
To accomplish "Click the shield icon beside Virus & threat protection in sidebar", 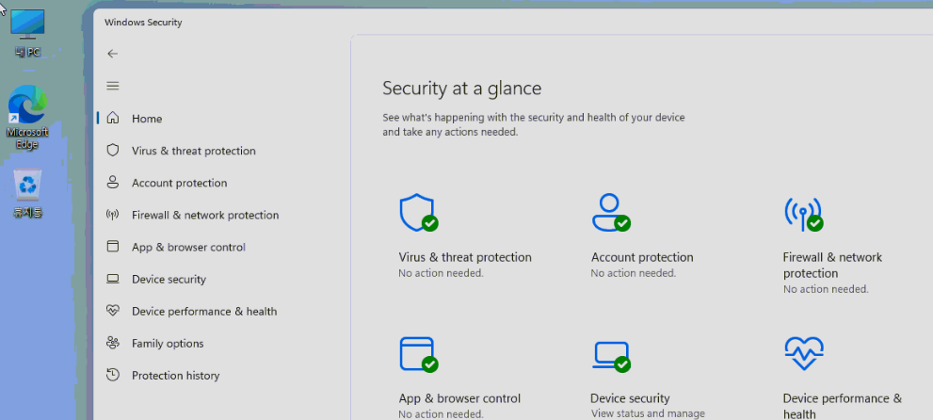I will [112, 150].
